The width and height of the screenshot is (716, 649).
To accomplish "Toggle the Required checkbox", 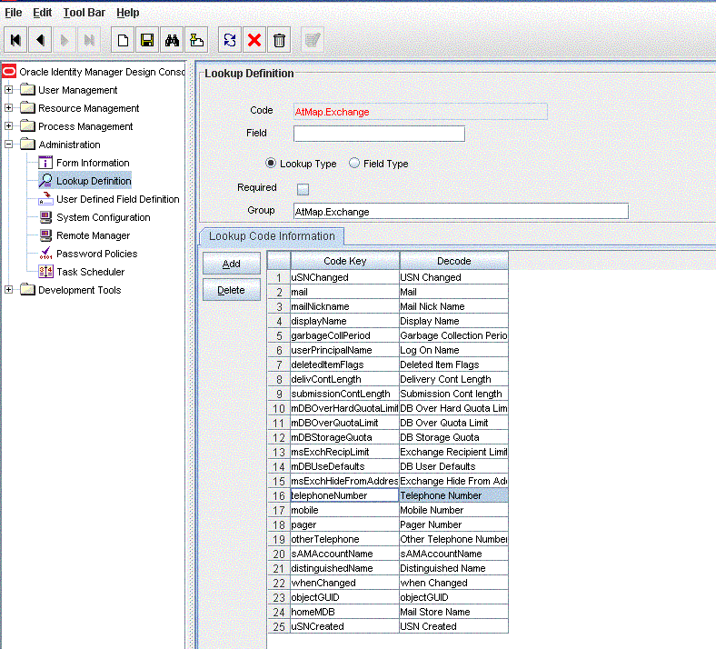I will tap(303, 189).
